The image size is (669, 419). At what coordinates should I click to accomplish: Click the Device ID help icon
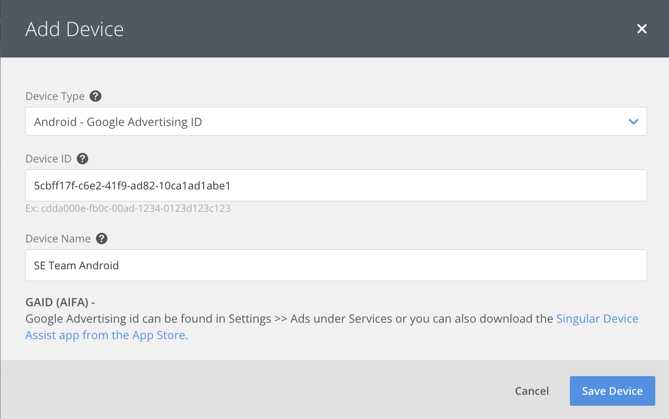82,159
